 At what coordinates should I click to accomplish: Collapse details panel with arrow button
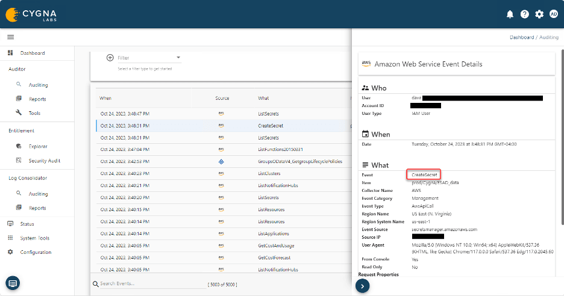[362, 286]
